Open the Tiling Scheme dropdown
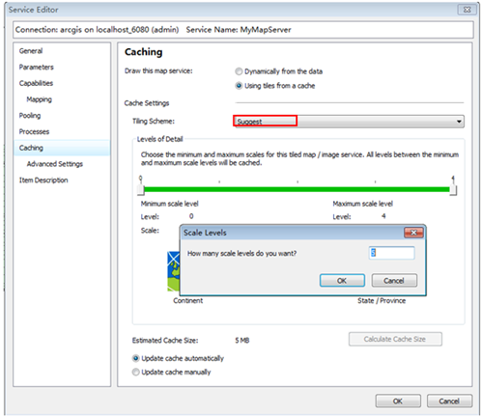The image size is (481, 416). point(349,122)
